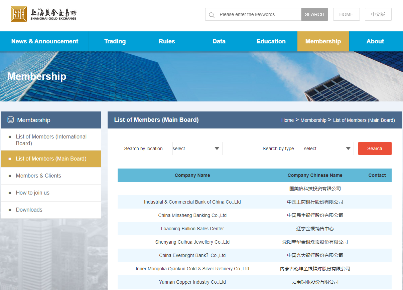Select China Minsheng Banking Co.,Ltd row

tap(255, 215)
